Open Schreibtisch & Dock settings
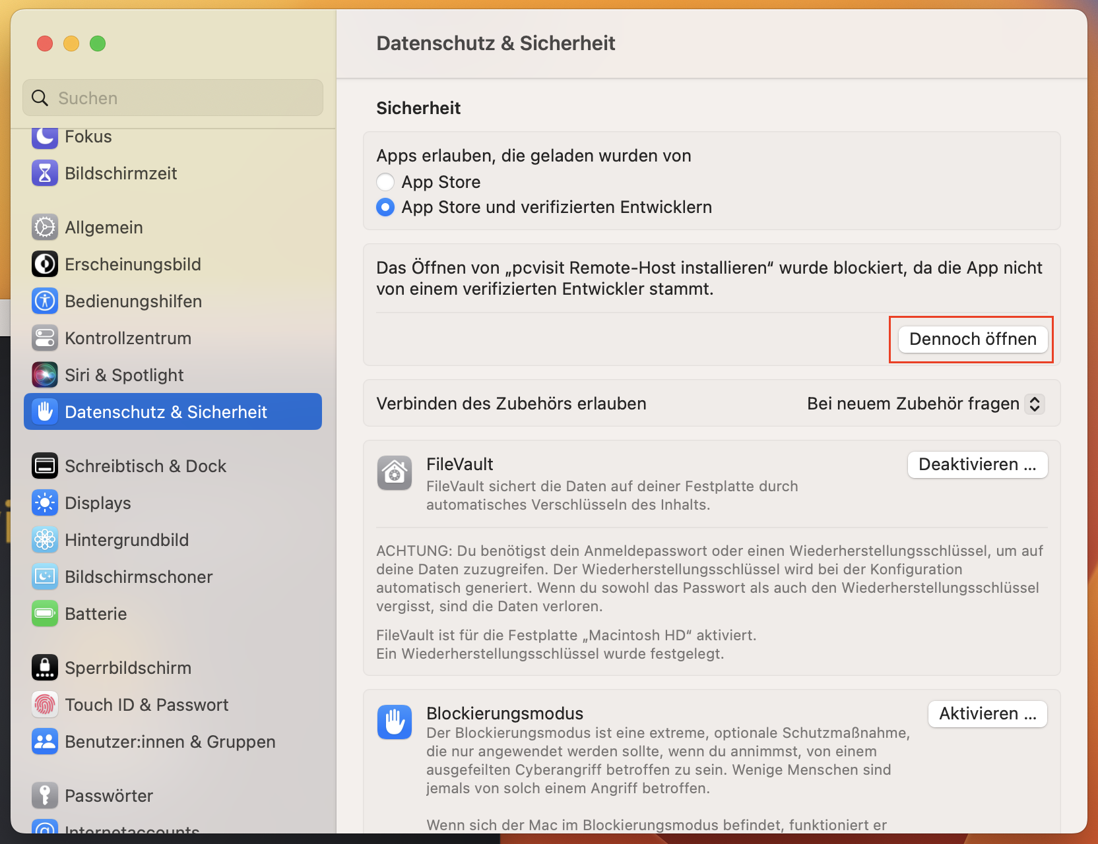 (x=145, y=466)
